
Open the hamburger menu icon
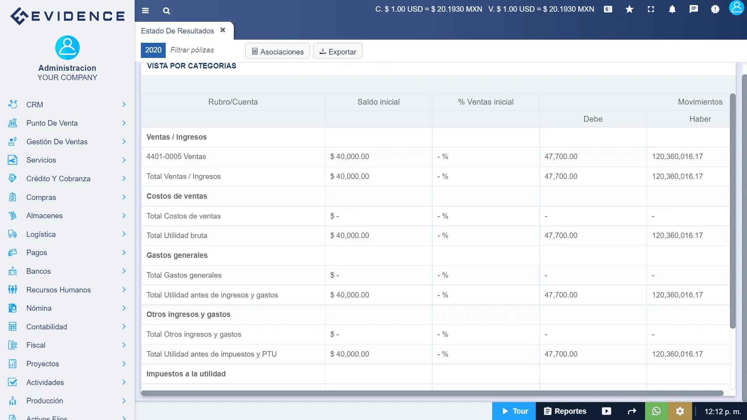click(146, 11)
